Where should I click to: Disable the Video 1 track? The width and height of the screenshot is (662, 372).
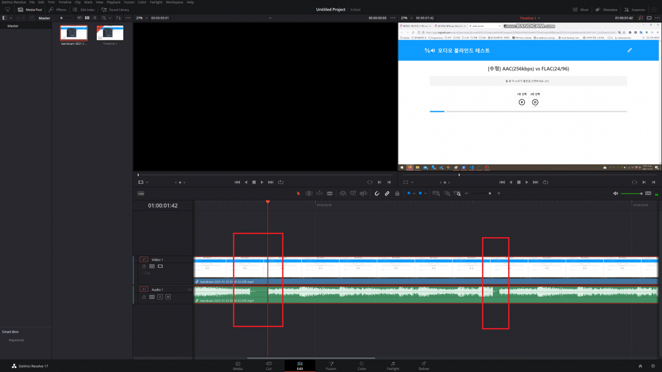coord(160,266)
